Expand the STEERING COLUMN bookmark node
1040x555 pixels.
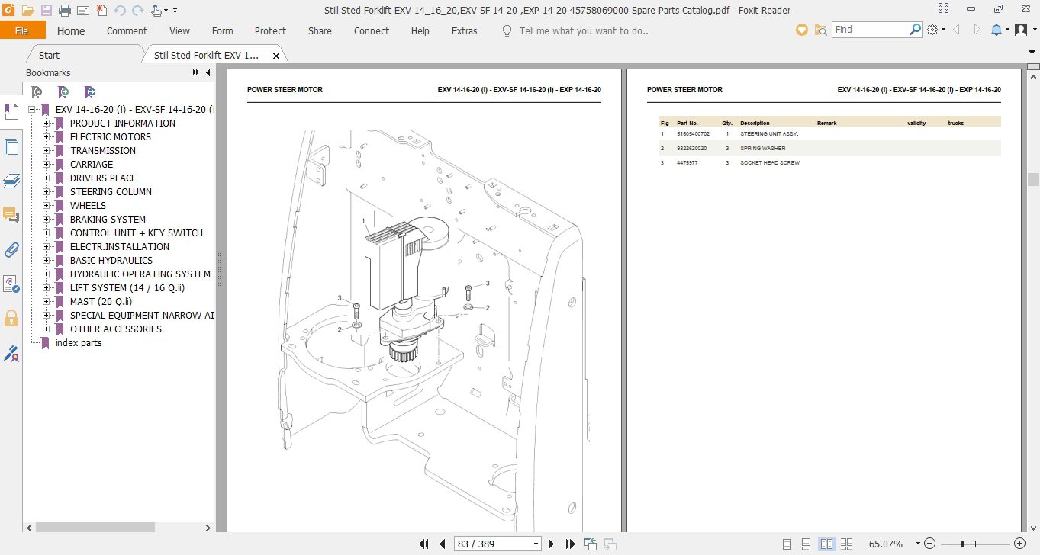(x=47, y=192)
